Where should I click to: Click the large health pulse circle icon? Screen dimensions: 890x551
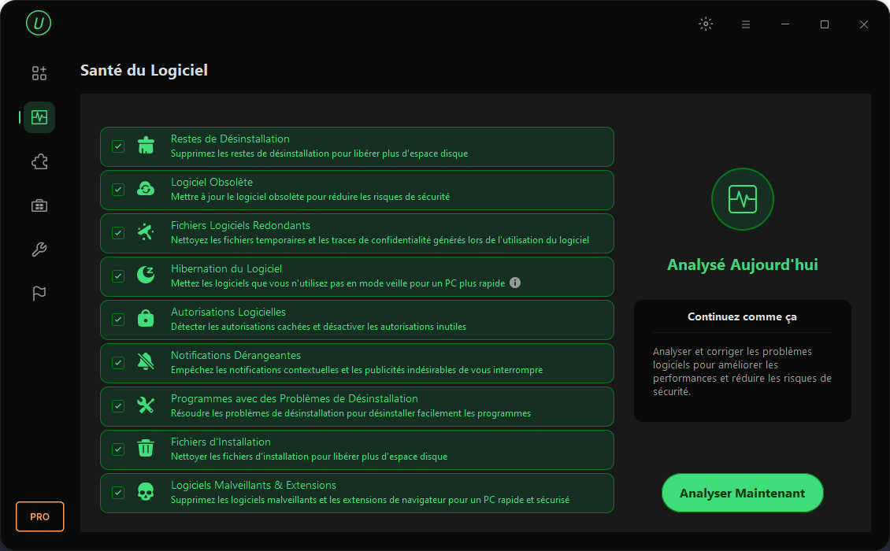[743, 199]
